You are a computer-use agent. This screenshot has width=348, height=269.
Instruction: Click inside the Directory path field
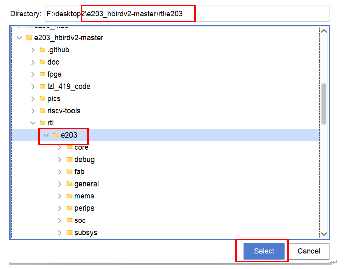[258, 14]
